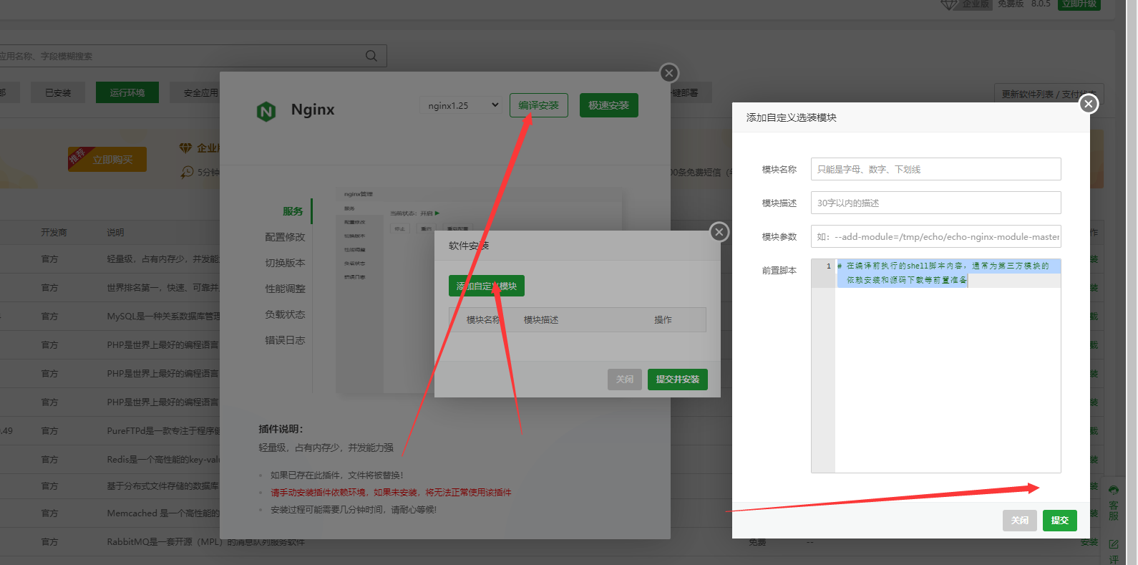Close the 软件安装 dialog
Viewport: 1138px width, 565px height.
(719, 232)
